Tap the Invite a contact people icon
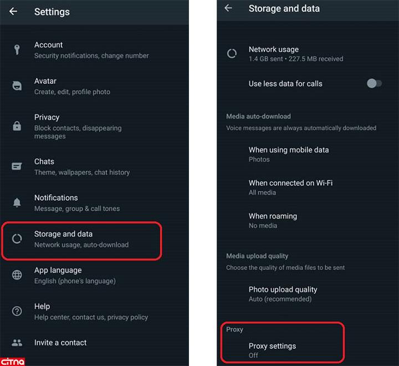Screen dimensions: 399x366 pyautogui.click(x=17, y=343)
